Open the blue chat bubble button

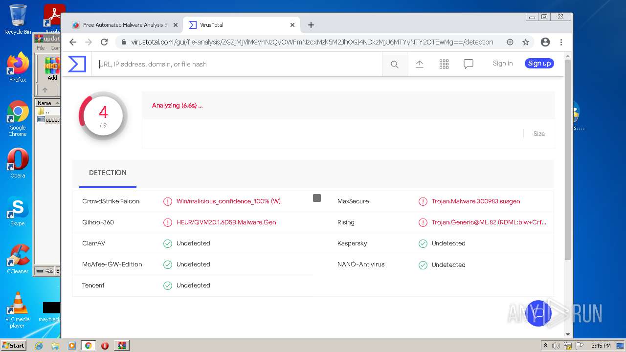(x=538, y=313)
